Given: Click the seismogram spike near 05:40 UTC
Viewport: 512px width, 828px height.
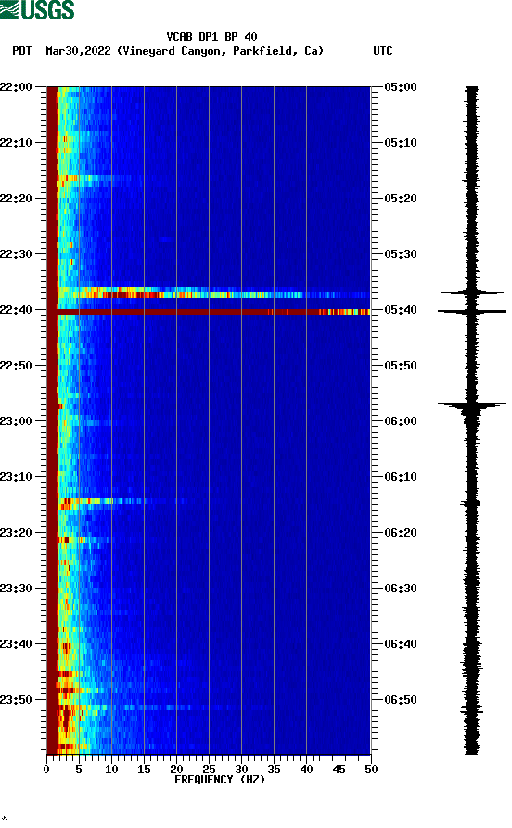Looking at the screenshot, I should pyautogui.click(x=471, y=312).
